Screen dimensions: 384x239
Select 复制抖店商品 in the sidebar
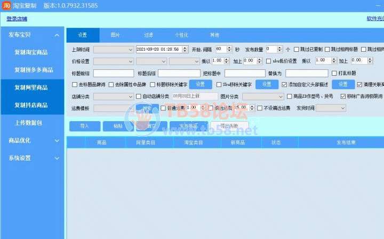point(31,105)
